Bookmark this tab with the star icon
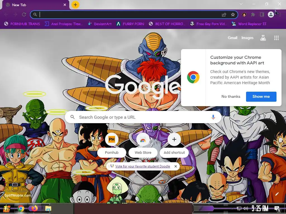Viewport: 286px width, 214px height. click(x=233, y=14)
